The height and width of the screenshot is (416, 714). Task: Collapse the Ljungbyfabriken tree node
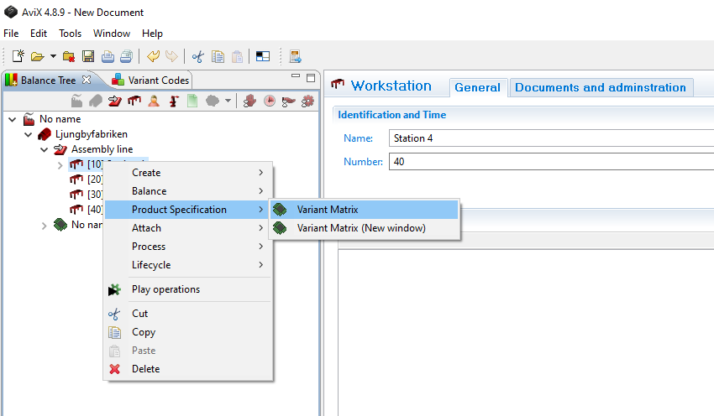(x=28, y=134)
